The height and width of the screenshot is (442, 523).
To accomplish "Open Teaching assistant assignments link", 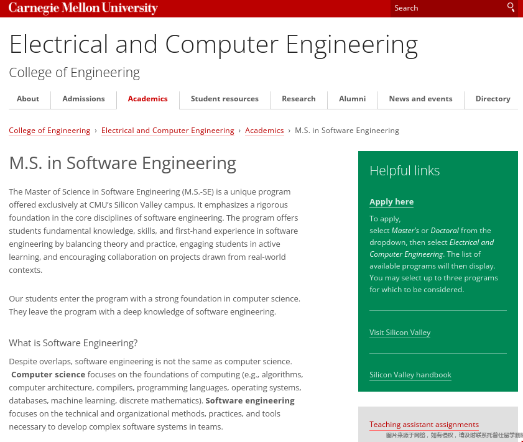I will [424, 425].
